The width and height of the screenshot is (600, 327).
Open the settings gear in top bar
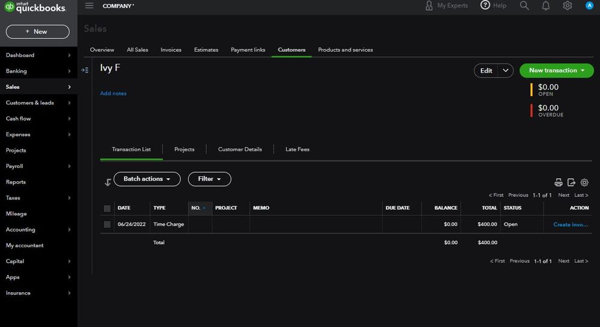(567, 5)
